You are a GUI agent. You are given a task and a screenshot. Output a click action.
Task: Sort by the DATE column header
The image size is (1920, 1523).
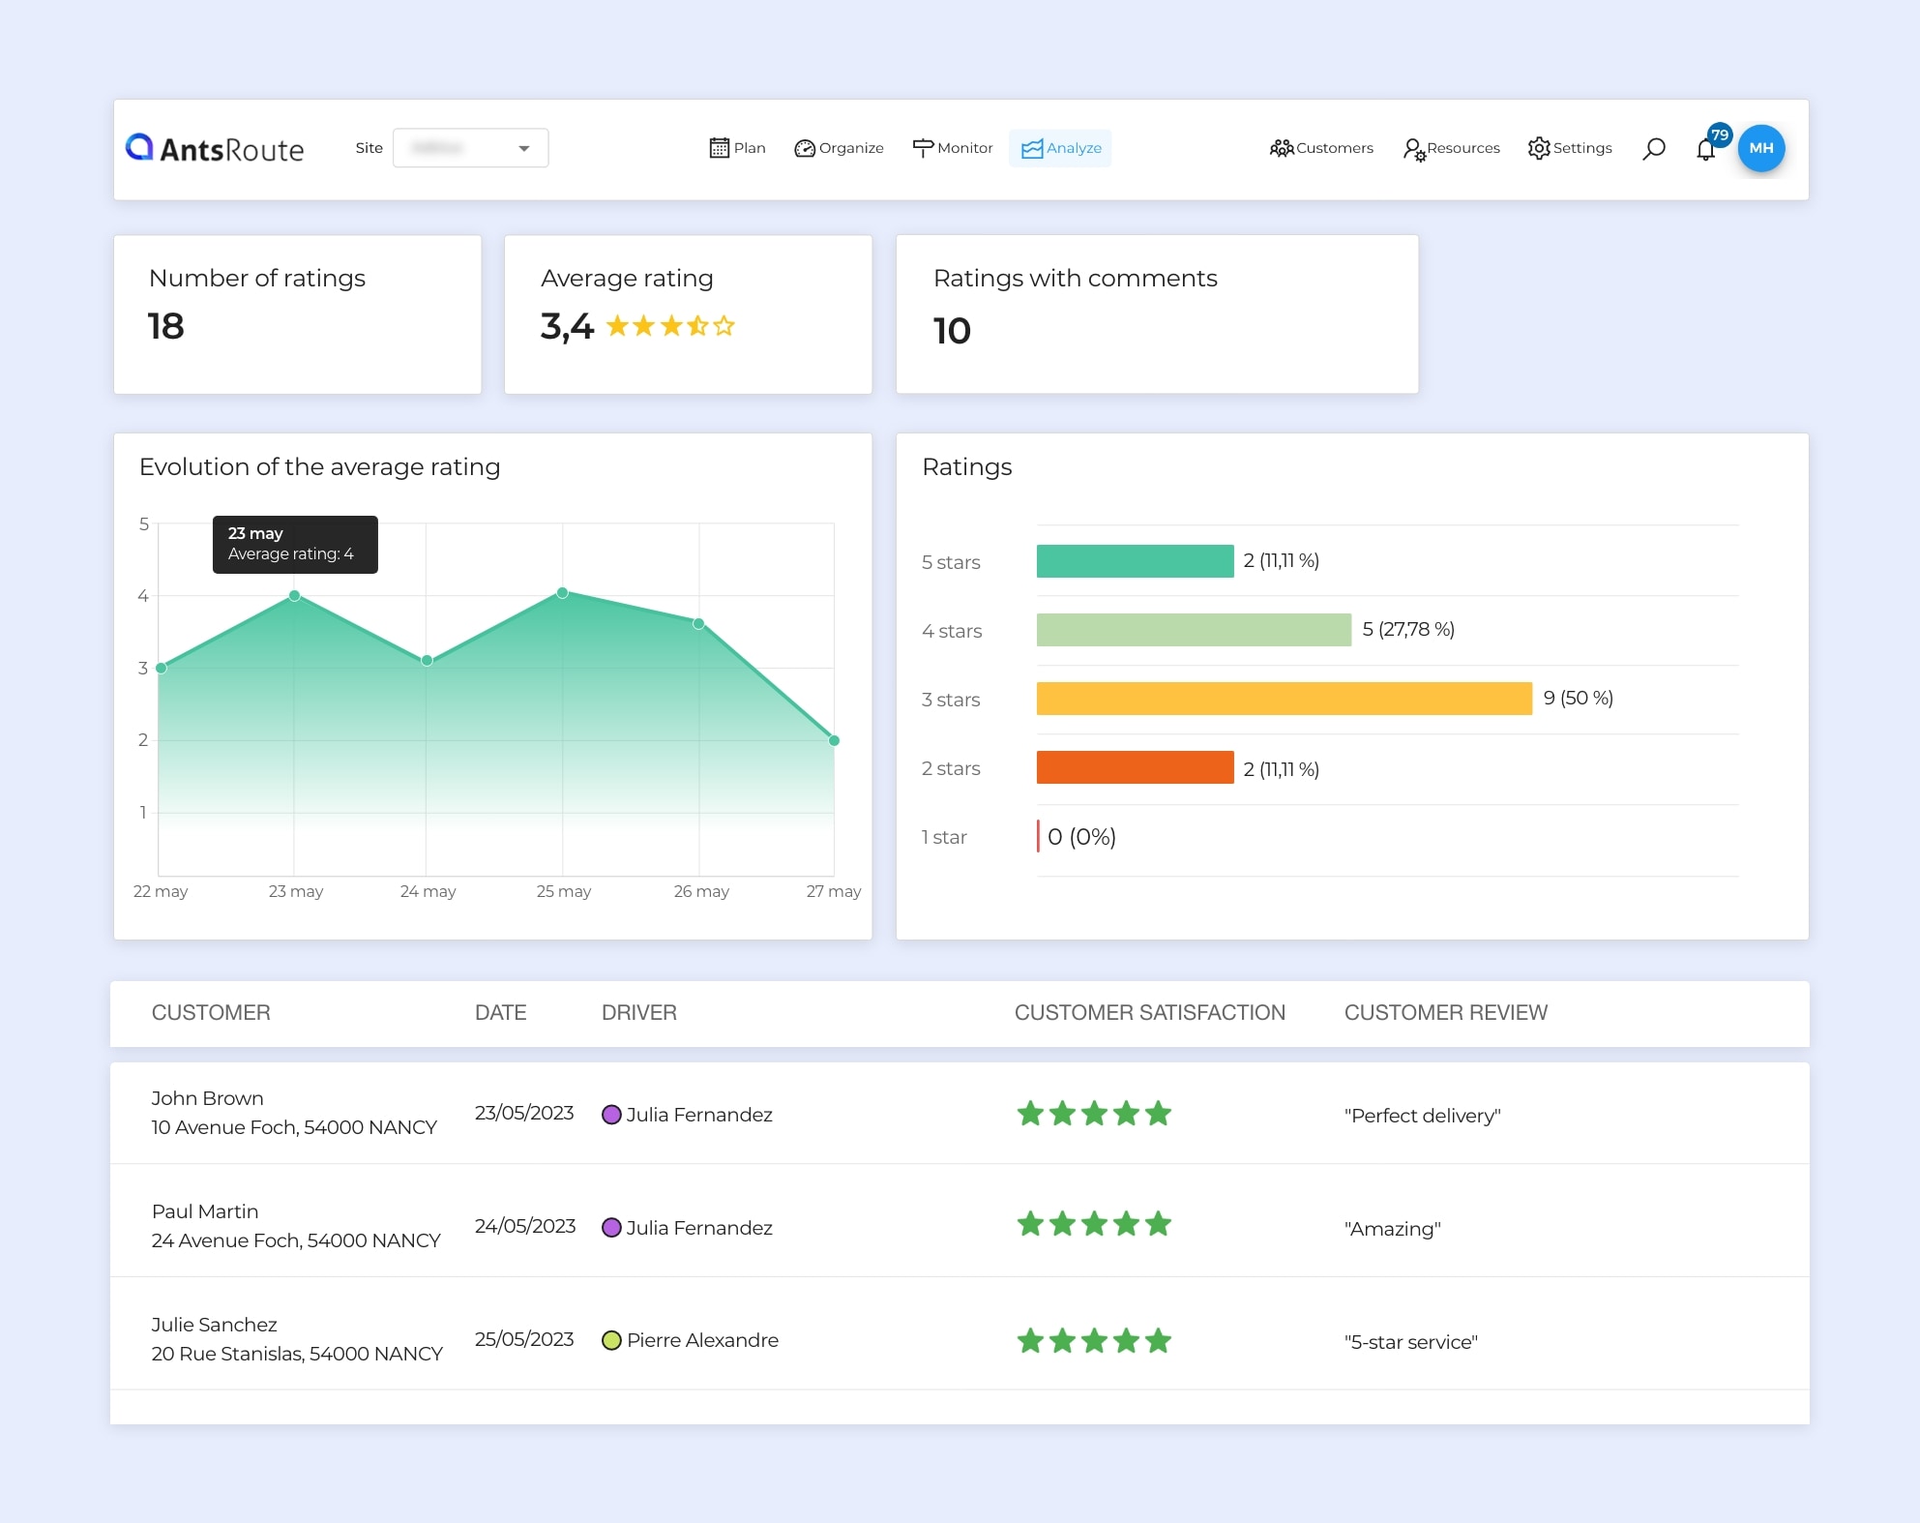[500, 1012]
